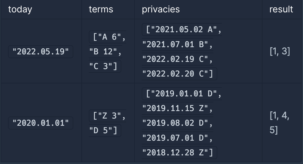
Task: Select the "2021.05.02 A" privacy entry
Action: click(182, 30)
